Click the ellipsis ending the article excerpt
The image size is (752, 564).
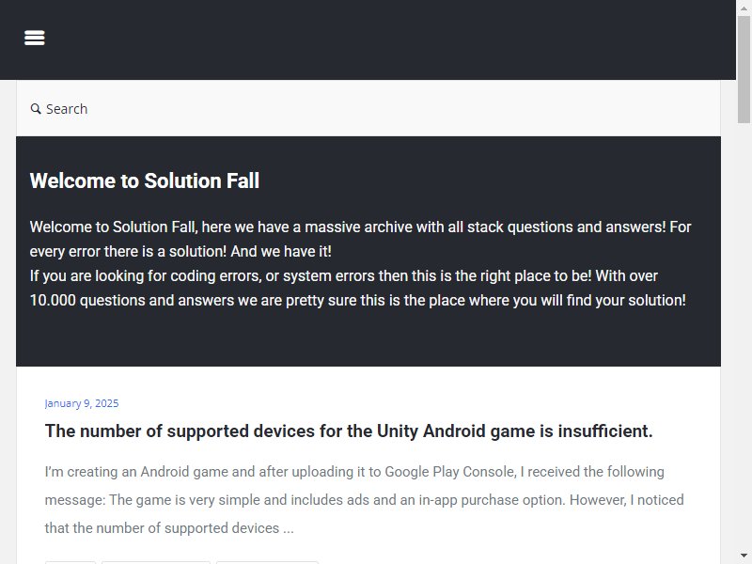pyautogui.click(x=289, y=528)
